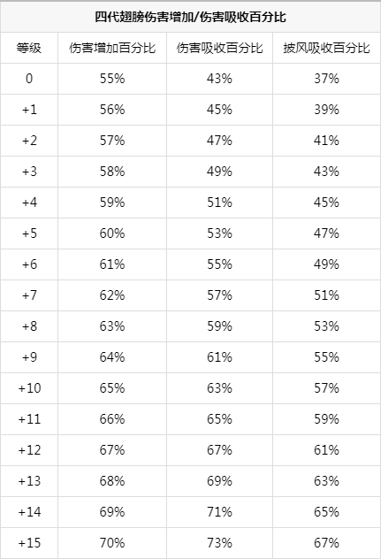
Task: Click the +4 level cell
Action: (29, 203)
